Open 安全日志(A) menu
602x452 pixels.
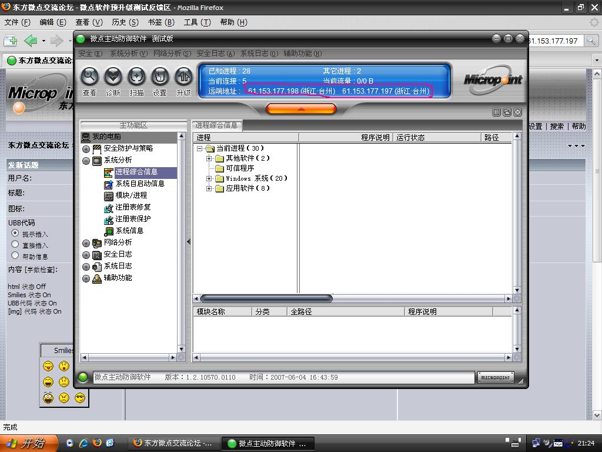[215, 54]
